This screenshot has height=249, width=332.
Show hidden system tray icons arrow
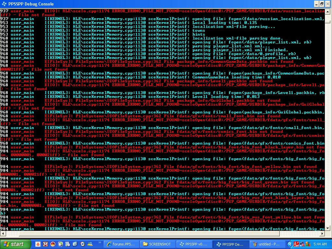(x=290, y=244)
